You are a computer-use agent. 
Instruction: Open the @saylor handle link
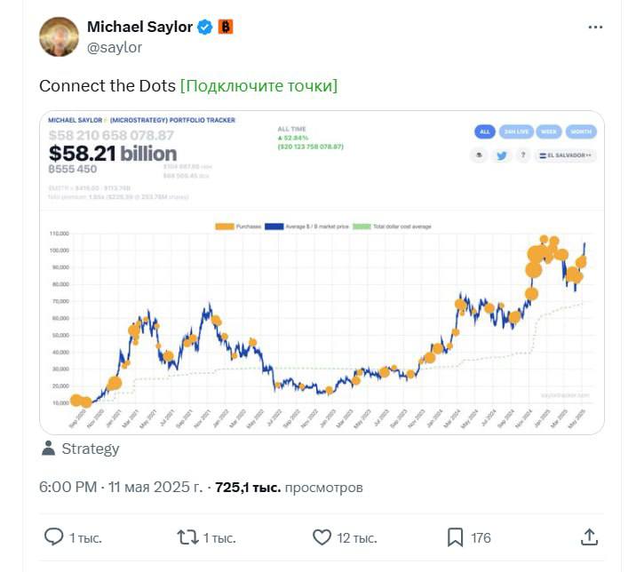pyautogui.click(x=115, y=47)
